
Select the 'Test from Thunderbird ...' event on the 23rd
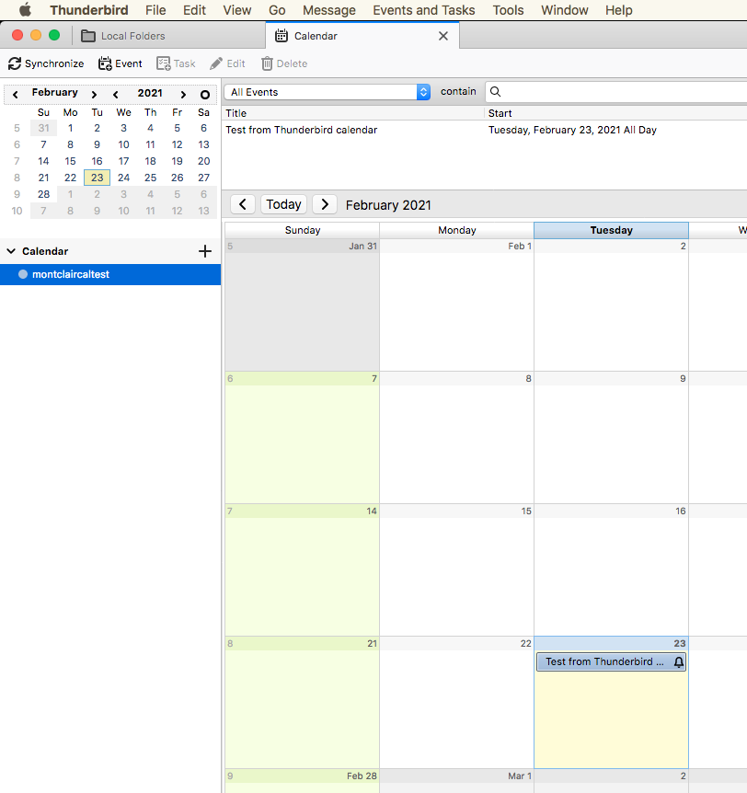click(611, 662)
